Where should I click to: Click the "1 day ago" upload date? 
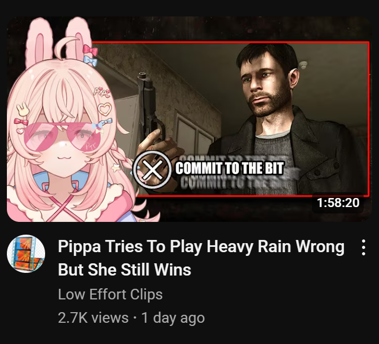173,317
